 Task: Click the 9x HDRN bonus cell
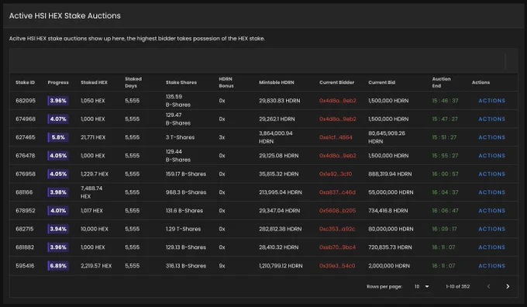tap(222, 266)
